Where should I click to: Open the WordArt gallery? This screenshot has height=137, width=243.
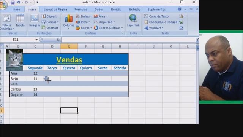153,28
